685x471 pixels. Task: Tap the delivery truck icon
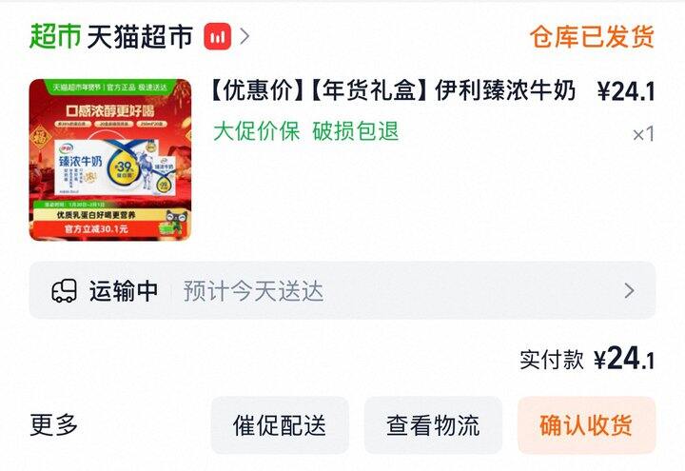coord(65,291)
